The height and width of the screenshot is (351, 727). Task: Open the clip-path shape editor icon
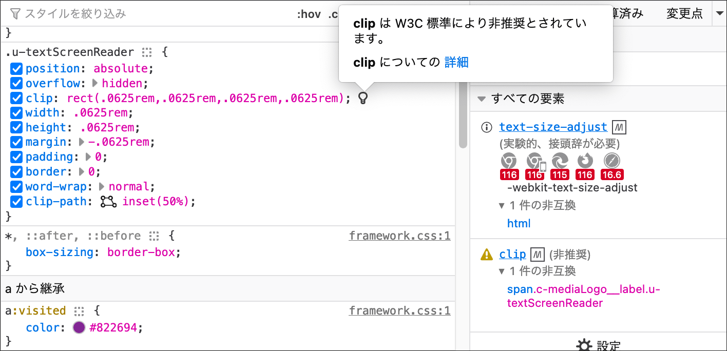(108, 202)
